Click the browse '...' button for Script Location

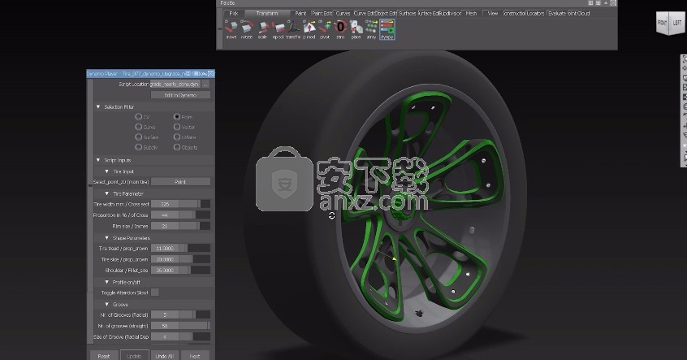coord(206,84)
